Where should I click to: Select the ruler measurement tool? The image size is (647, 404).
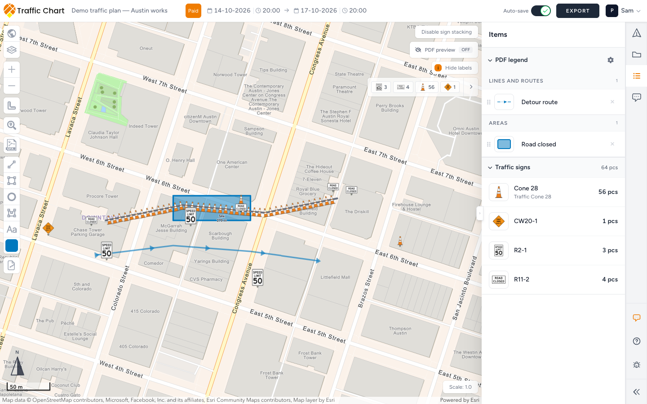pos(12,105)
